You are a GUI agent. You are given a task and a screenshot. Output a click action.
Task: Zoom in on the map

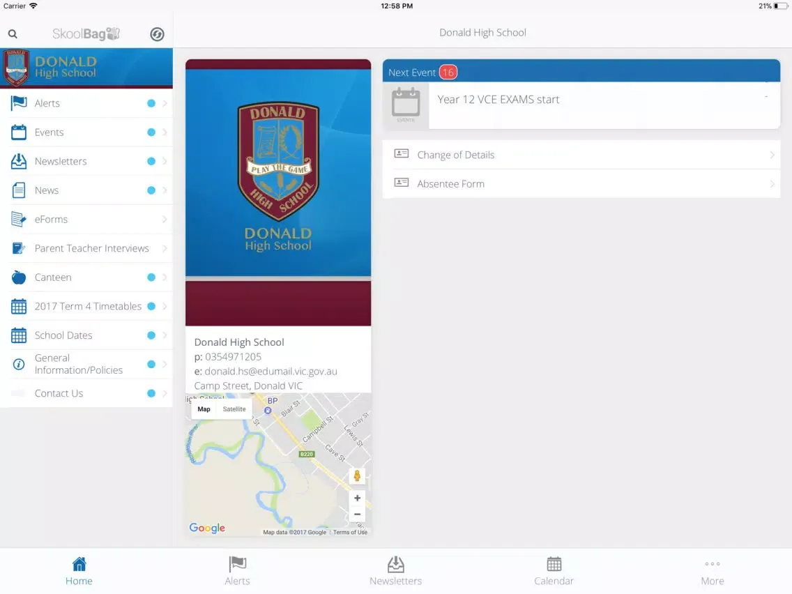click(x=357, y=498)
